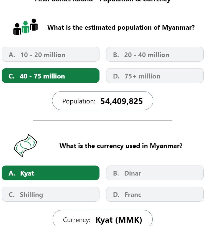Click the letter A on the green Kyat answer
This screenshot has width=207, height=226.
click(x=12, y=173)
